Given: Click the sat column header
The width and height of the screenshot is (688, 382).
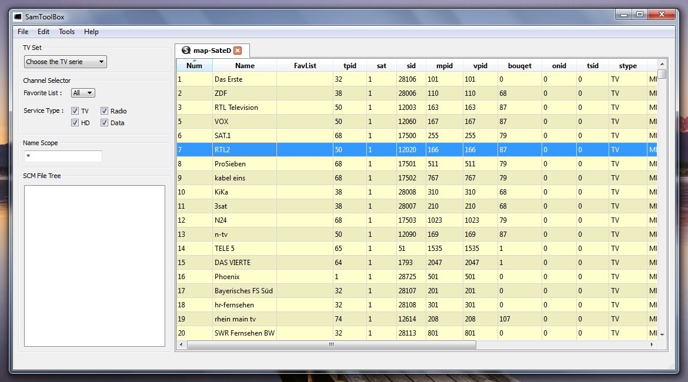Looking at the screenshot, I should pyautogui.click(x=381, y=65).
